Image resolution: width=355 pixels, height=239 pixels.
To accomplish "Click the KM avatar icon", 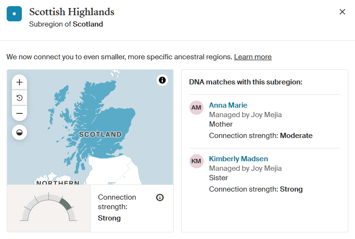I will coord(196,161).
